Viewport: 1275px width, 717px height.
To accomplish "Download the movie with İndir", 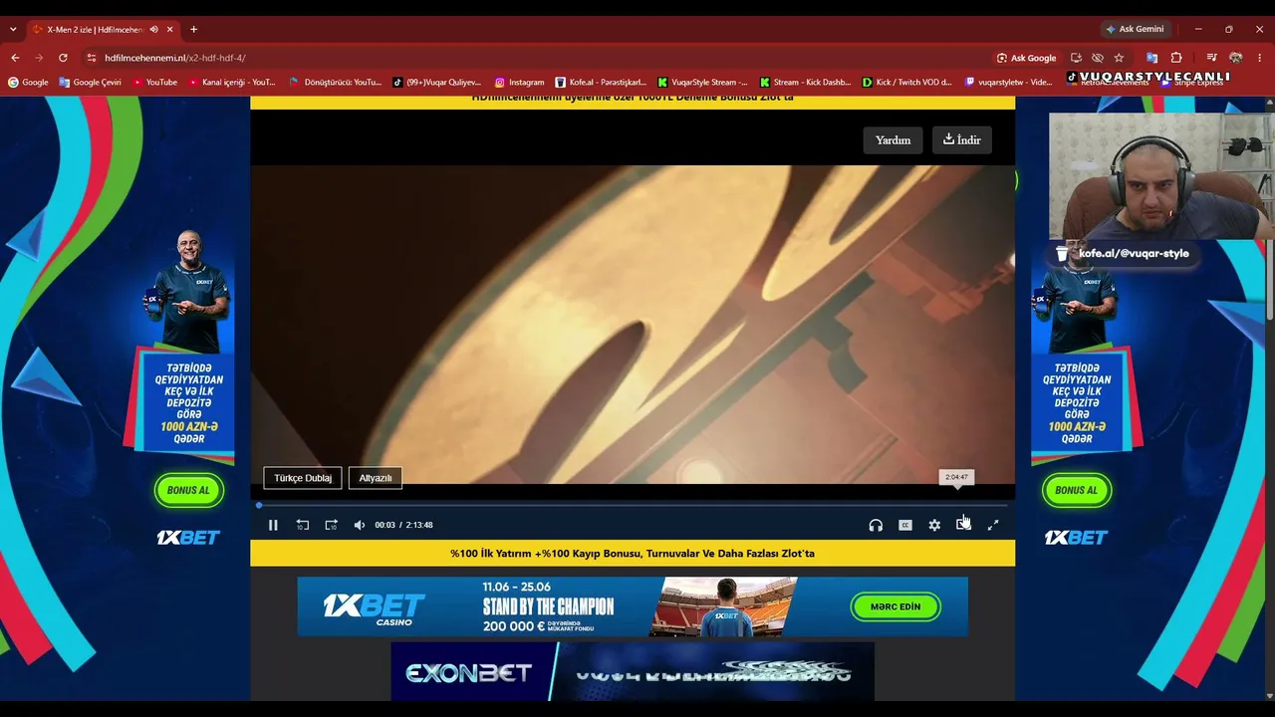I will [x=962, y=140].
